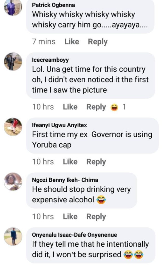Open Ifeanyi Ugwu Anyitex's avatar
The image size is (167, 265).
13,127
